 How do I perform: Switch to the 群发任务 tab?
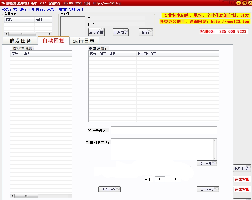coord(20,41)
